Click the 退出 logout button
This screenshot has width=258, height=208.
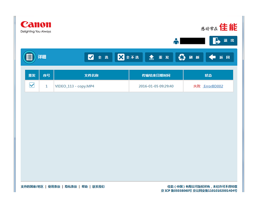click(223, 41)
